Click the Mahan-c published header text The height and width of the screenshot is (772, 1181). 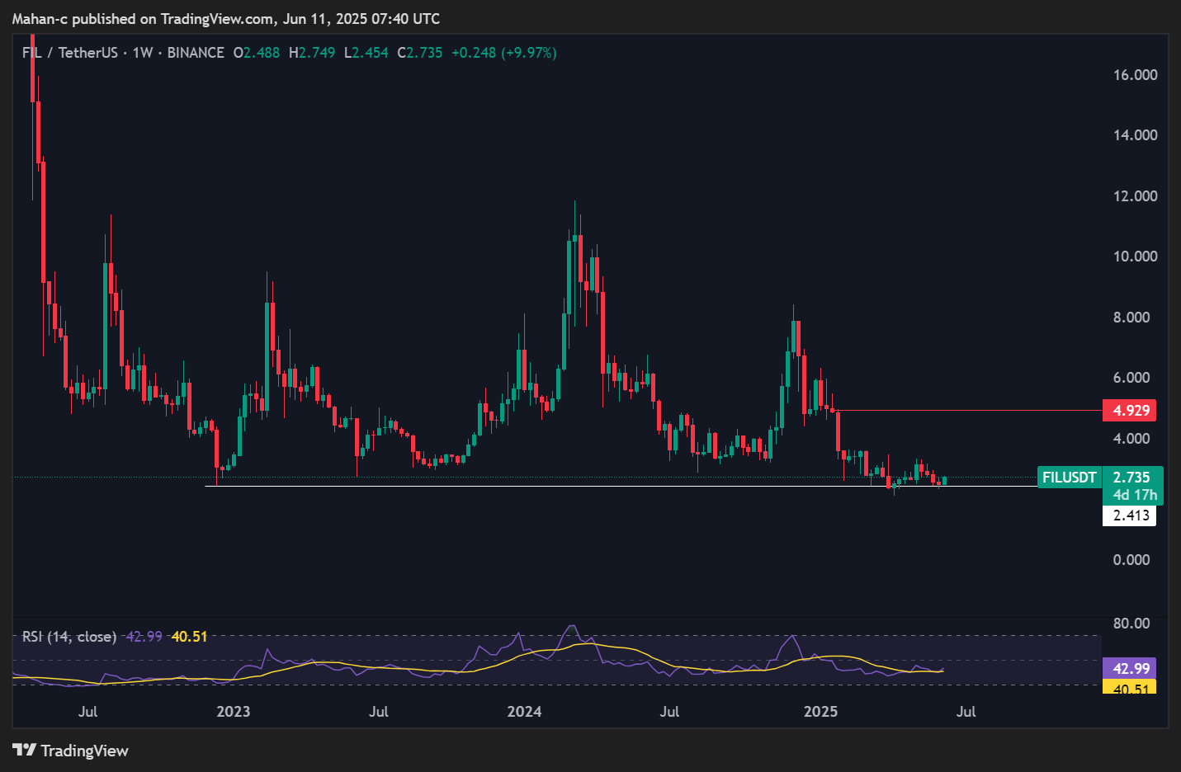point(225,19)
